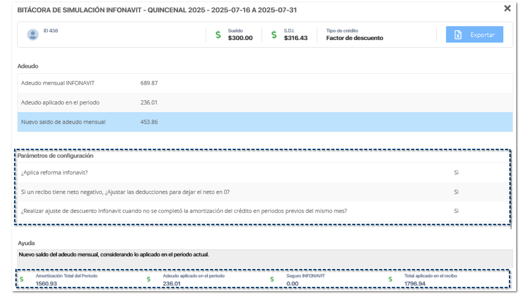This screenshot has height=295, width=520.
Task: Click the Ayuda help text box
Action: pyautogui.click(x=265, y=258)
